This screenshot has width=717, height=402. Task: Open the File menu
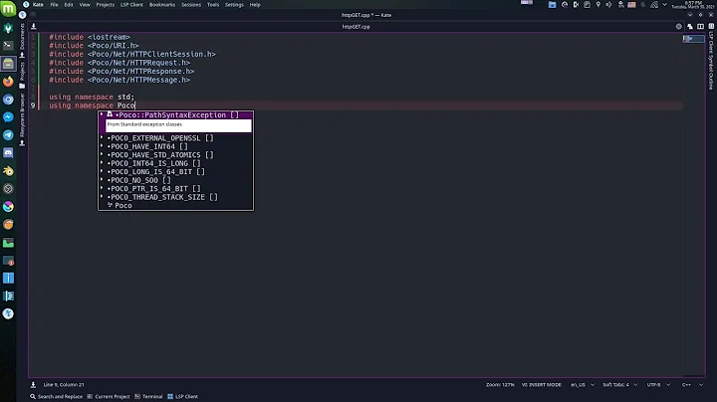(54, 5)
